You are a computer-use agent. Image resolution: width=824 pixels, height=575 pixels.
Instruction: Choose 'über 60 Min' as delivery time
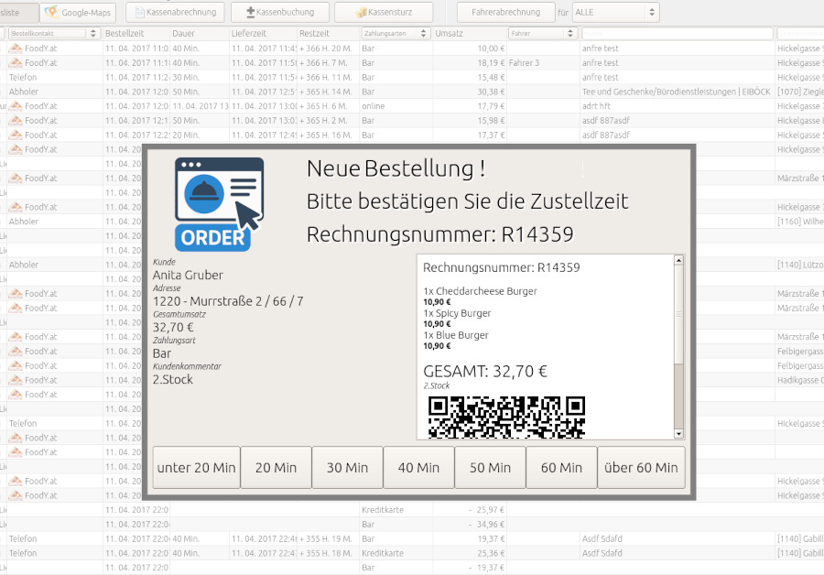(x=641, y=467)
